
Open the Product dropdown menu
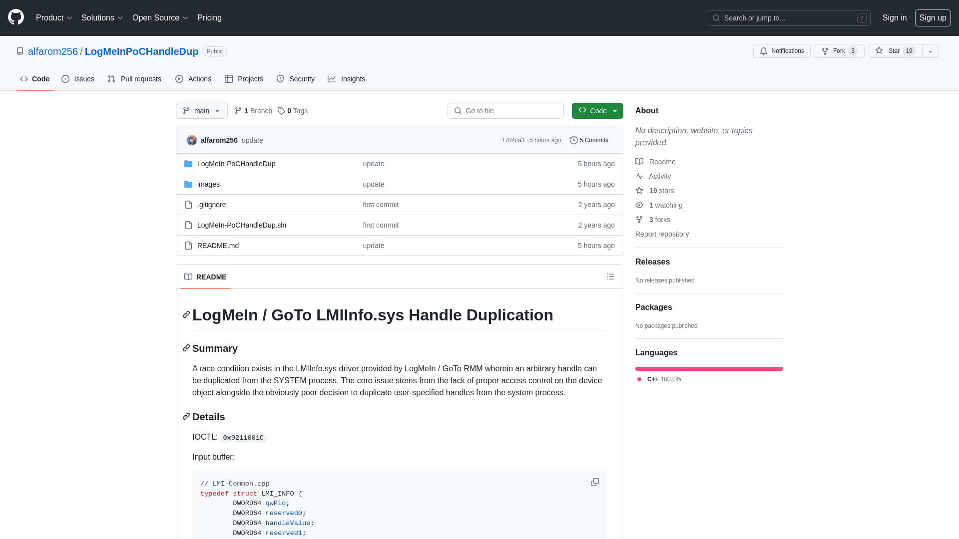tap(54, 18)
